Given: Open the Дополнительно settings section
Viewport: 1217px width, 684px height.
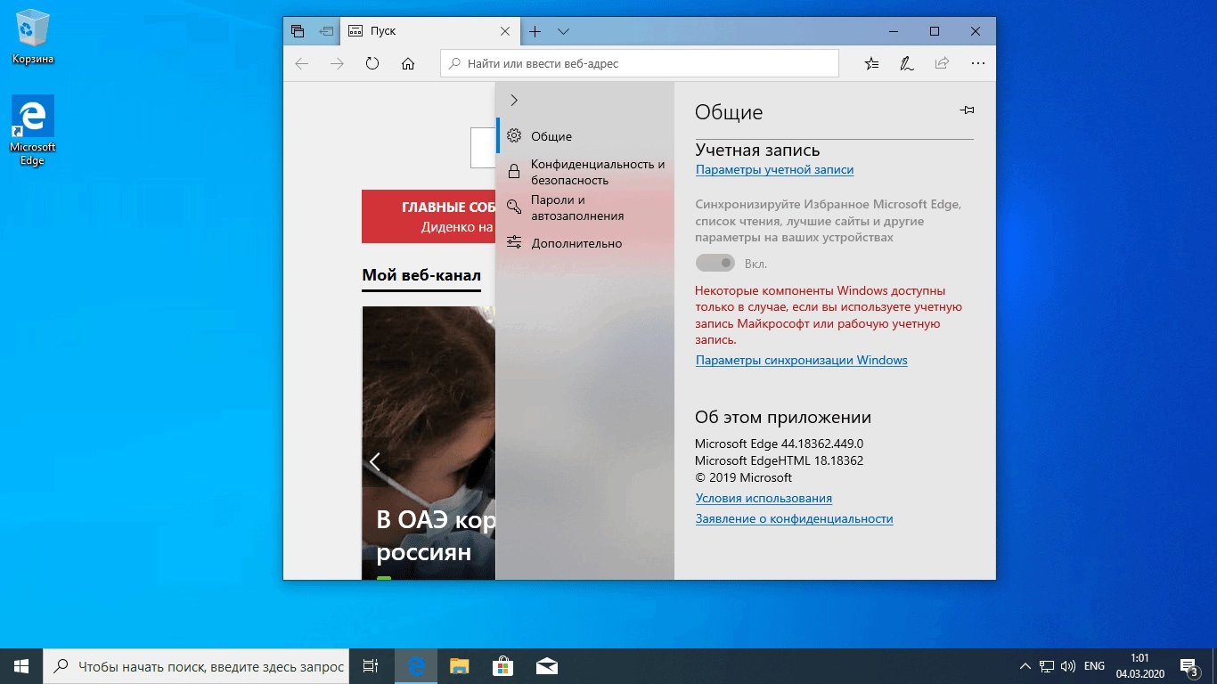Looking at the screenshot, I should coord(584,243).
